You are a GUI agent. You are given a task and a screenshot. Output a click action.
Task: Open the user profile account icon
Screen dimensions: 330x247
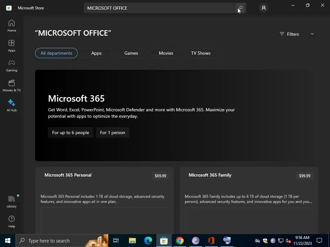[264, 8]
